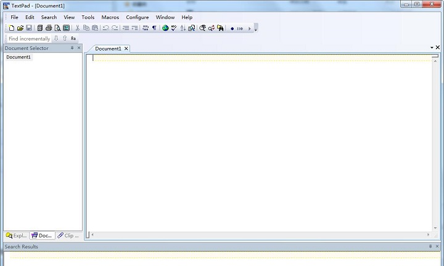Screen dimensions: 444x266
Task: Open the toolbar options overflow arrow
Action: 256,28
